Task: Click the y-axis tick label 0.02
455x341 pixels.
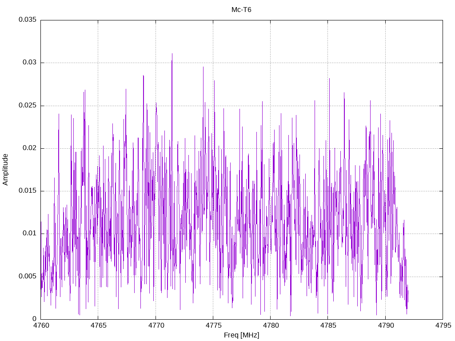Action: 30,148
